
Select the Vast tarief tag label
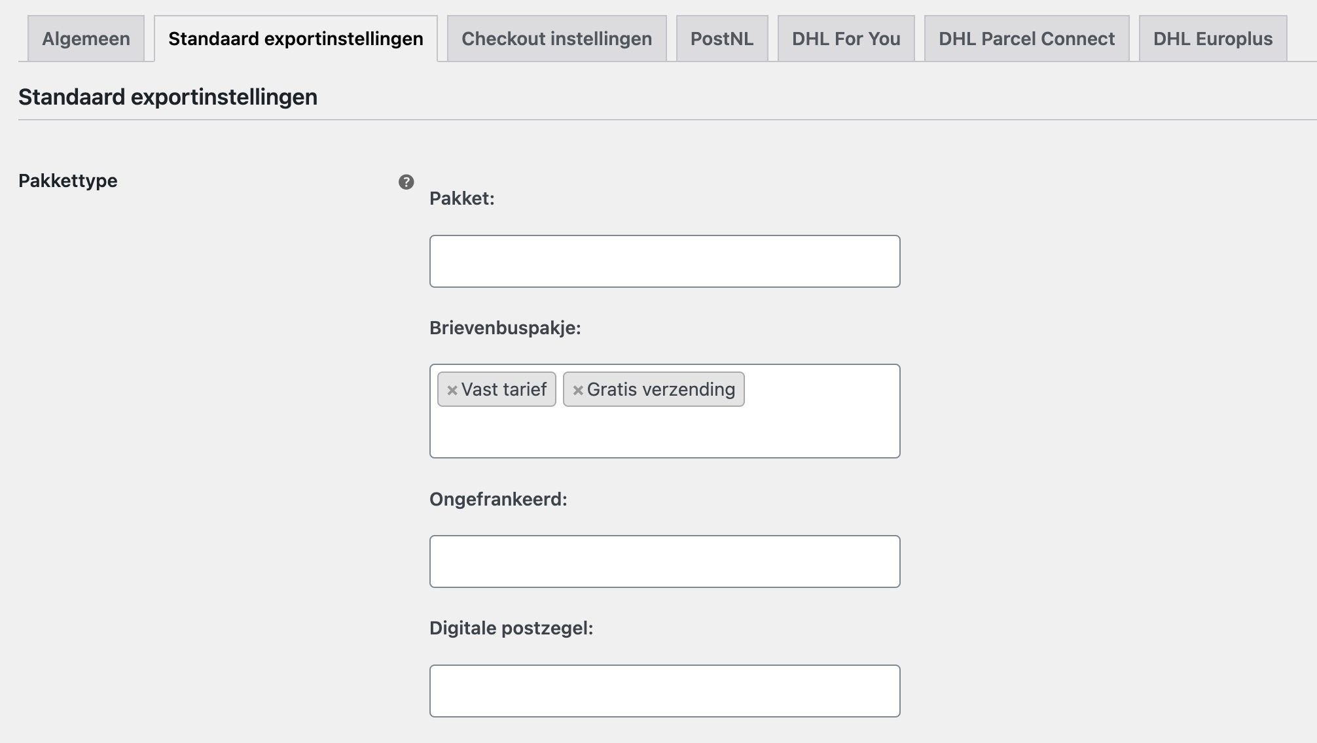pyautogui.click(x=504, y=389)
